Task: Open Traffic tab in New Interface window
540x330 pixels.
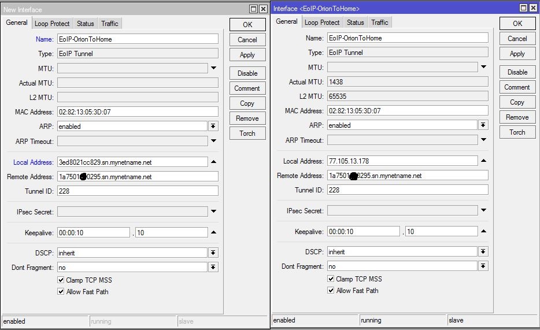Action: 109,23
